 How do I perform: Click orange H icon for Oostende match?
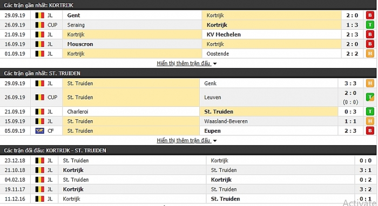(370, 53)
